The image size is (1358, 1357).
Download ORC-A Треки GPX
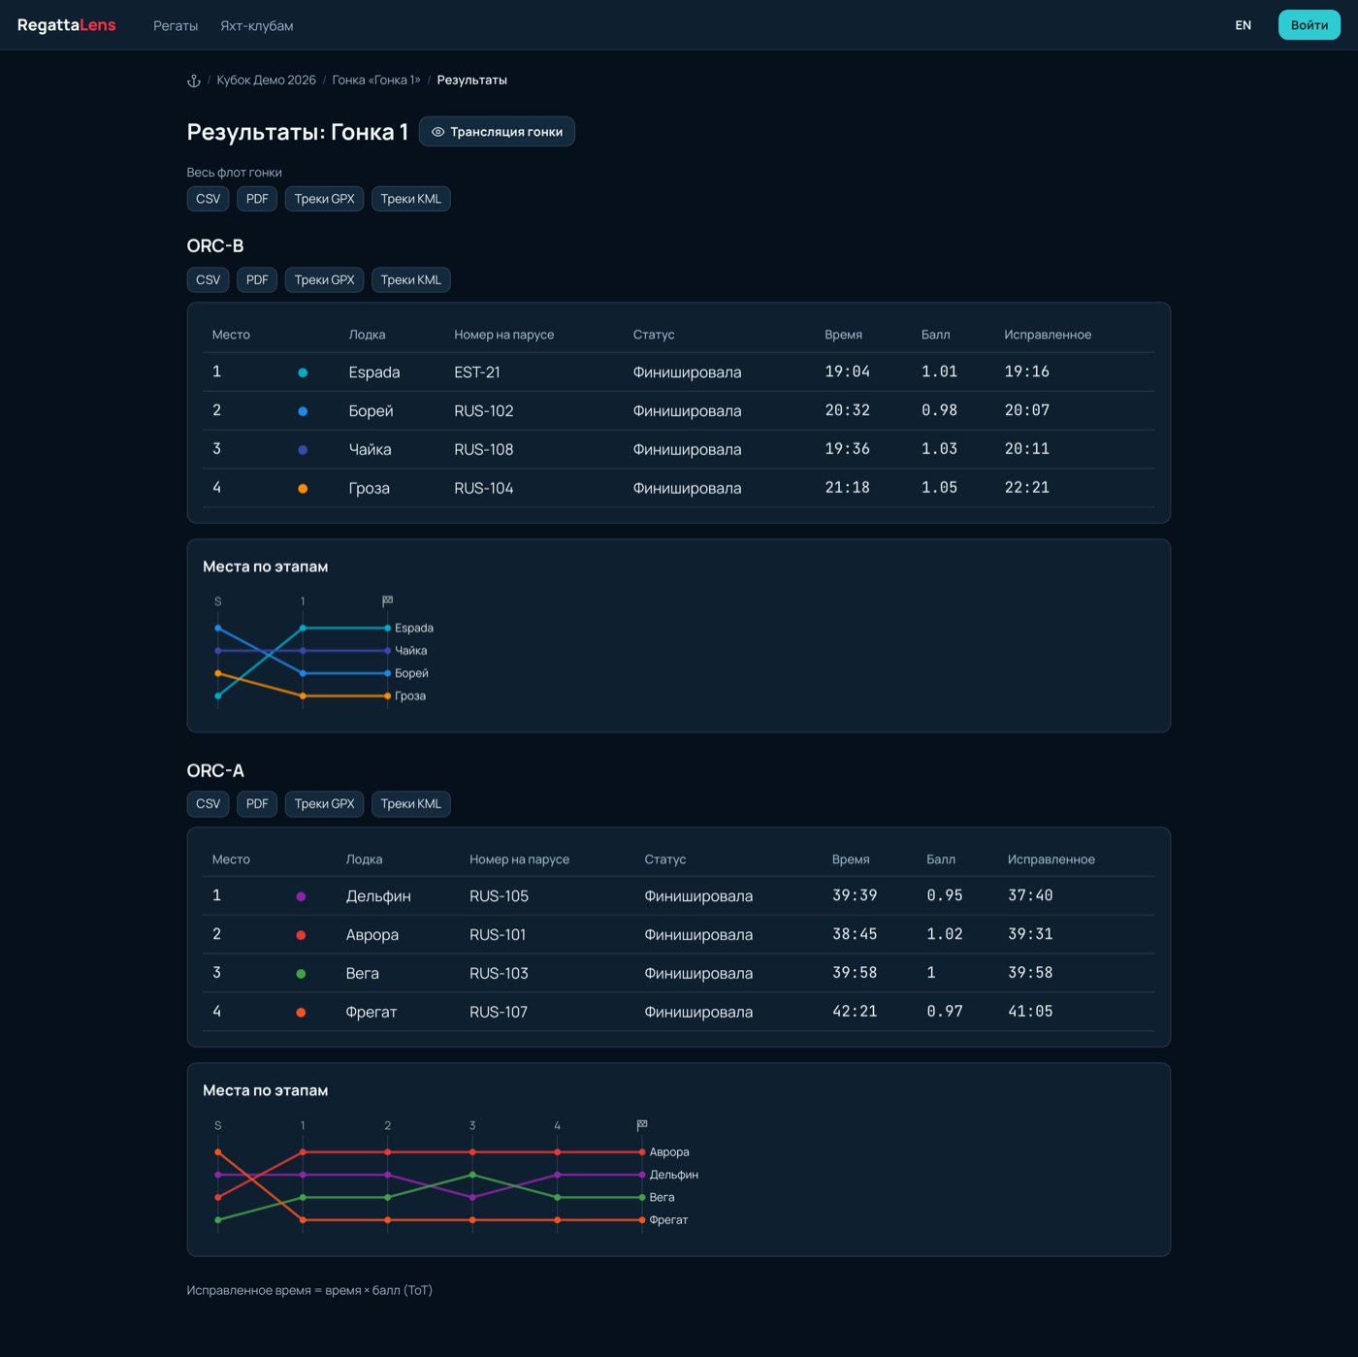pyautogui.click(x=324, y=804)
